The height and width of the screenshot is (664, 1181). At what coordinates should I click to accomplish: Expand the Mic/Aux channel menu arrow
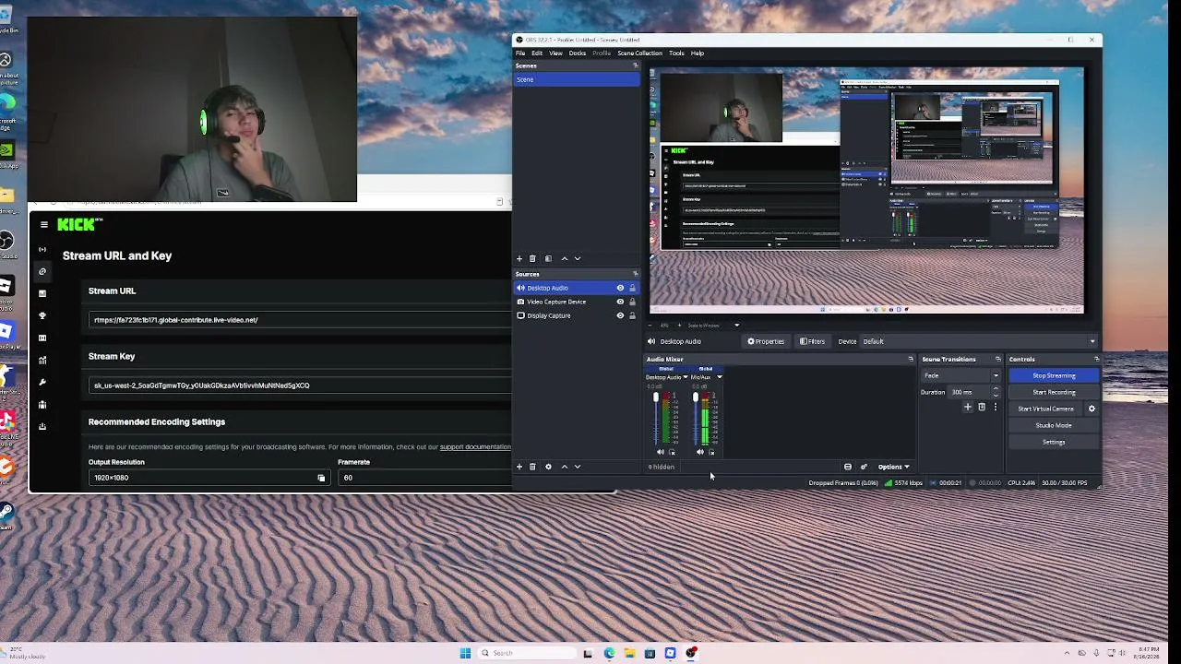(720, 377)
